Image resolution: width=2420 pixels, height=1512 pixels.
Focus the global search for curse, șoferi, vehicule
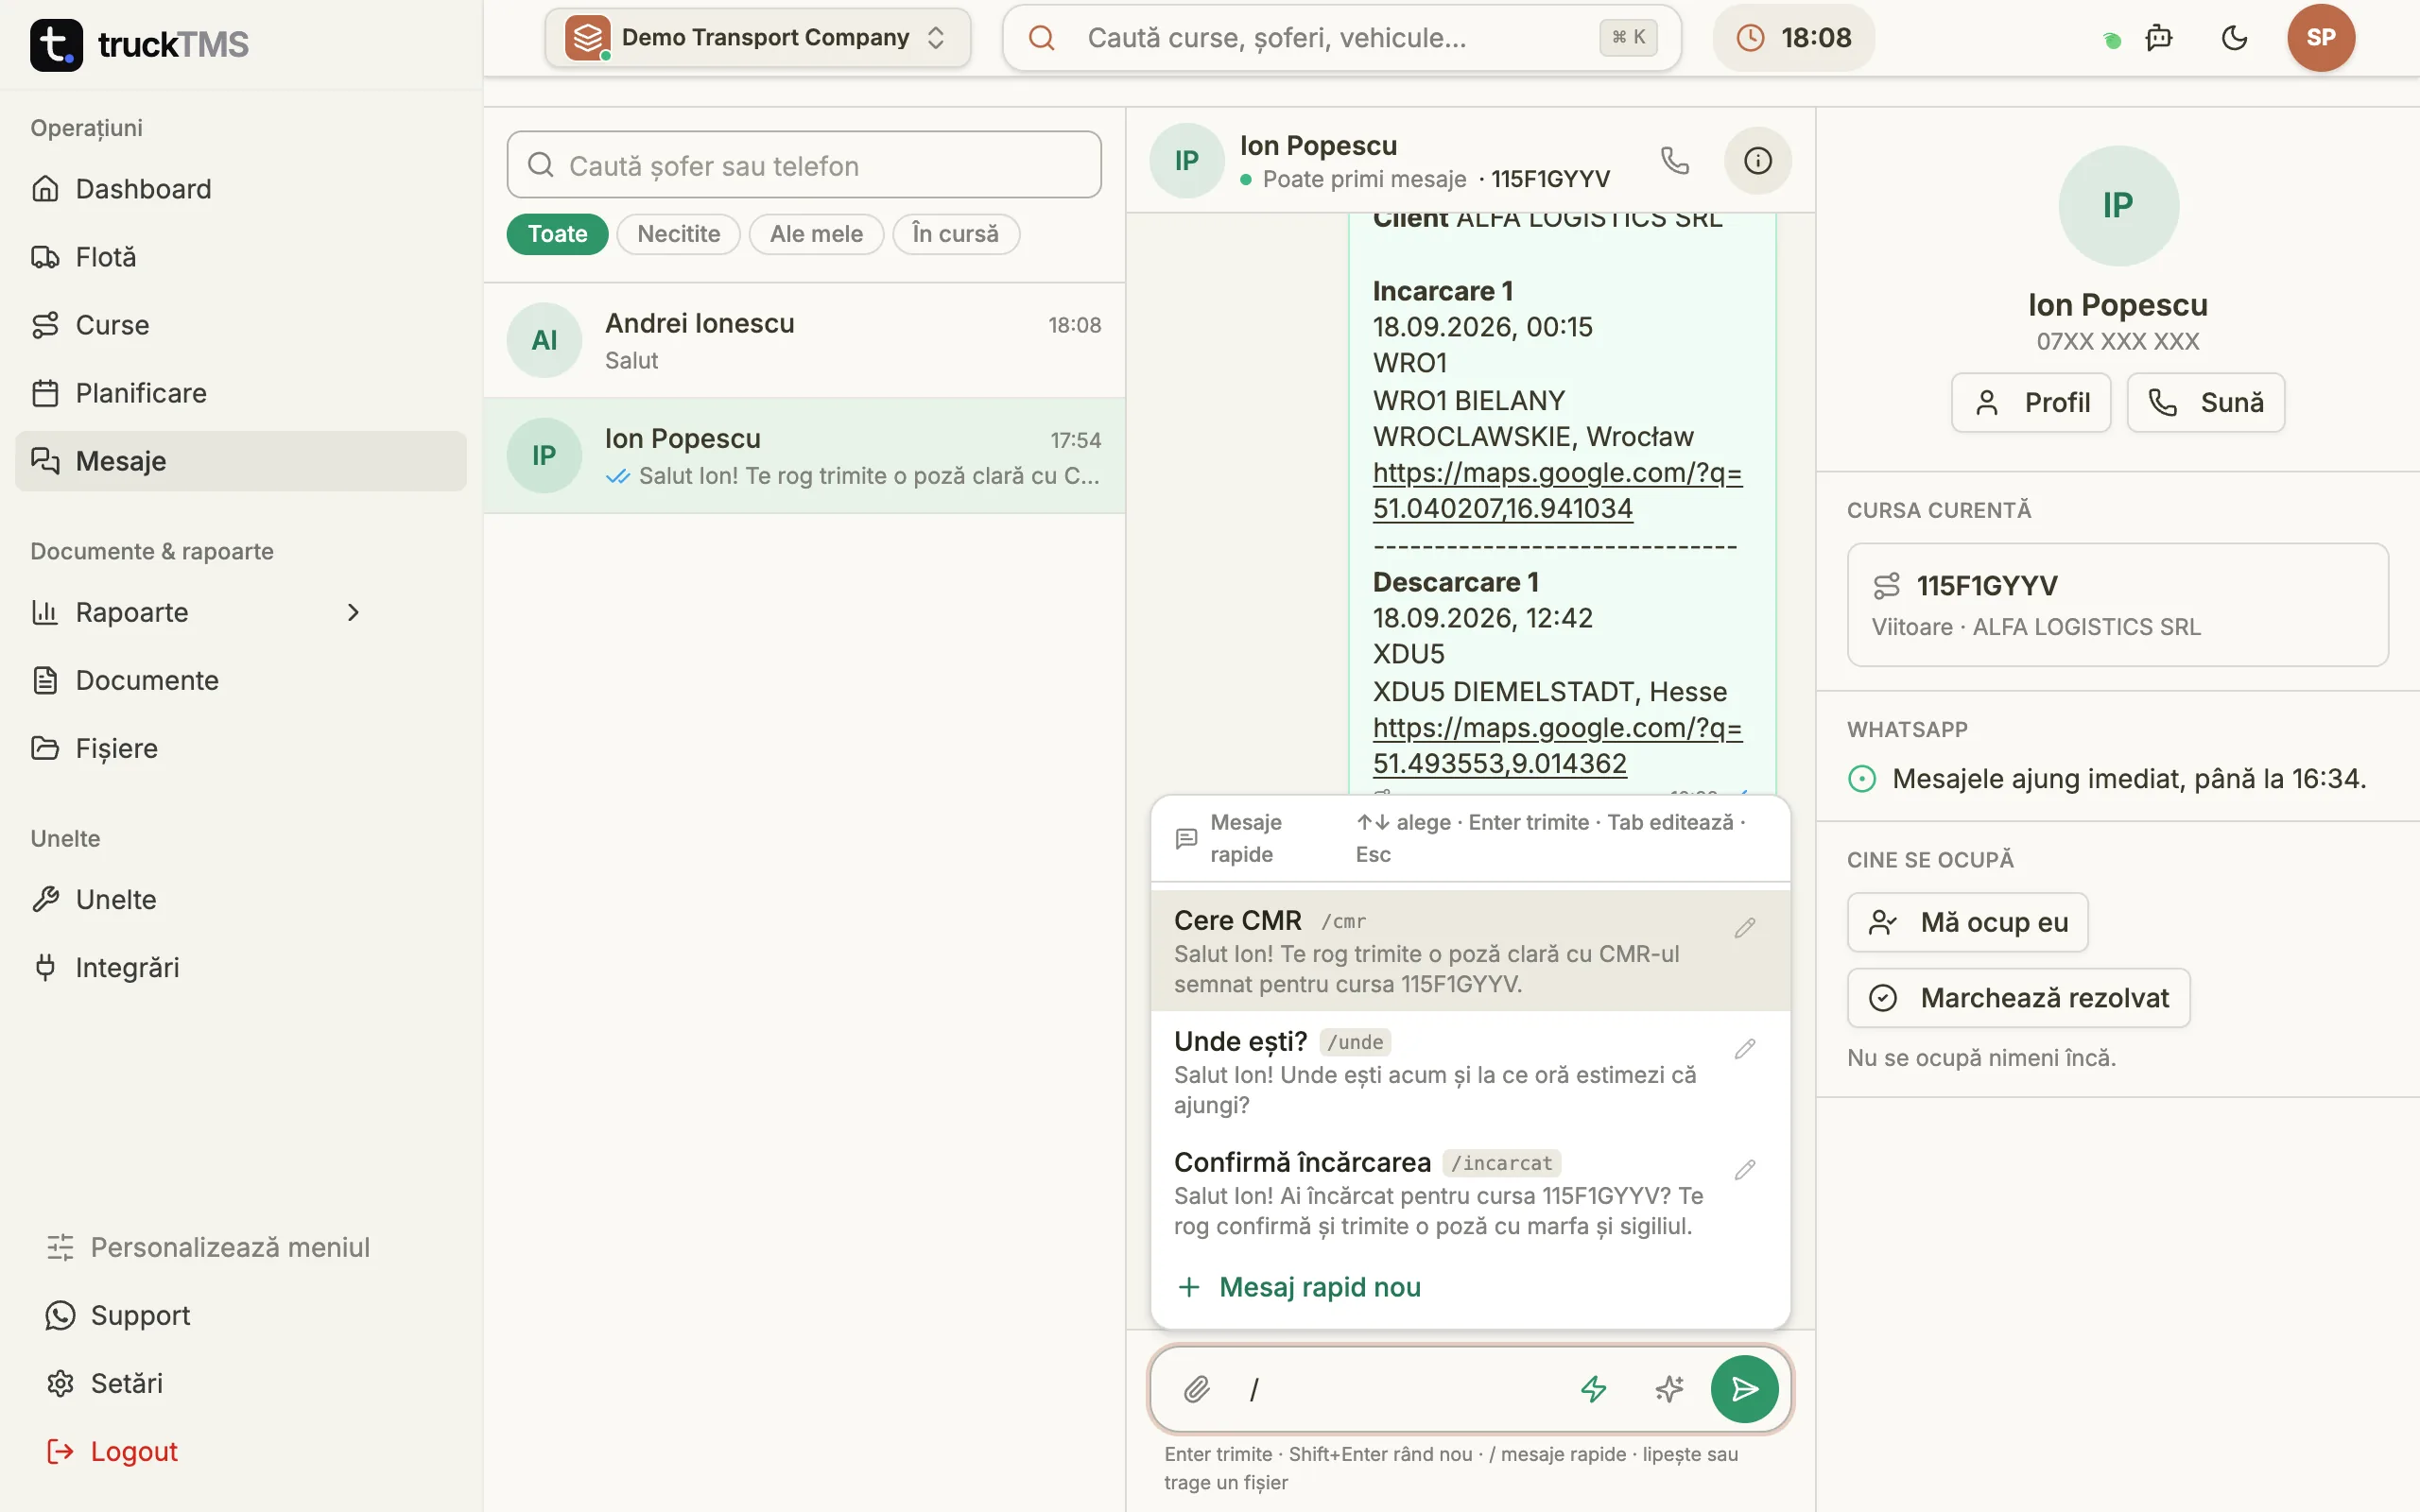point(1341,38)
